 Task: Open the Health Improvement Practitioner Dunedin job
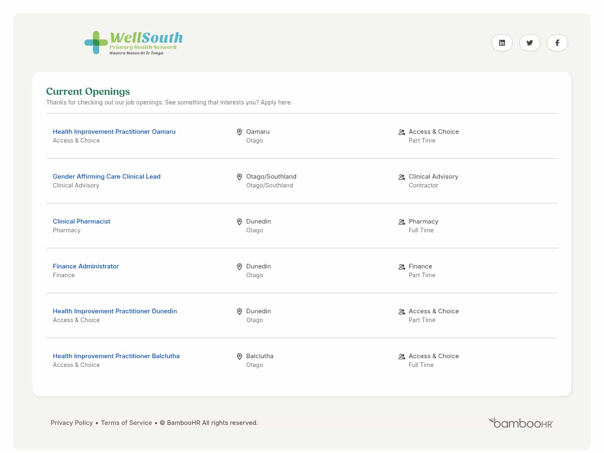[x=115, y=311]
